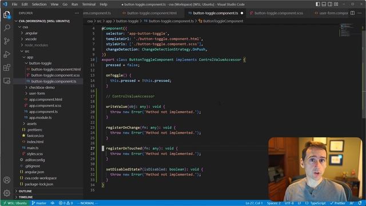Toggle bottom panel layout icon
The height and width of the screenshot is (206, 366).
click(x=324, y=4)
